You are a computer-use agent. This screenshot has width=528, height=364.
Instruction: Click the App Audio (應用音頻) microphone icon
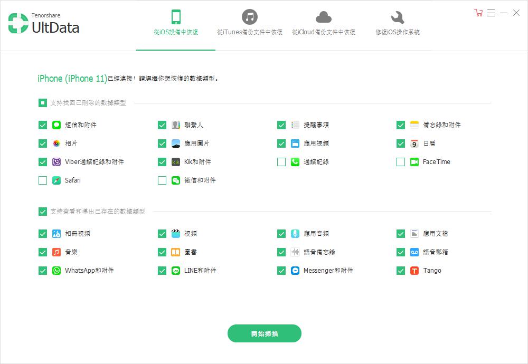tap(295, 234)
